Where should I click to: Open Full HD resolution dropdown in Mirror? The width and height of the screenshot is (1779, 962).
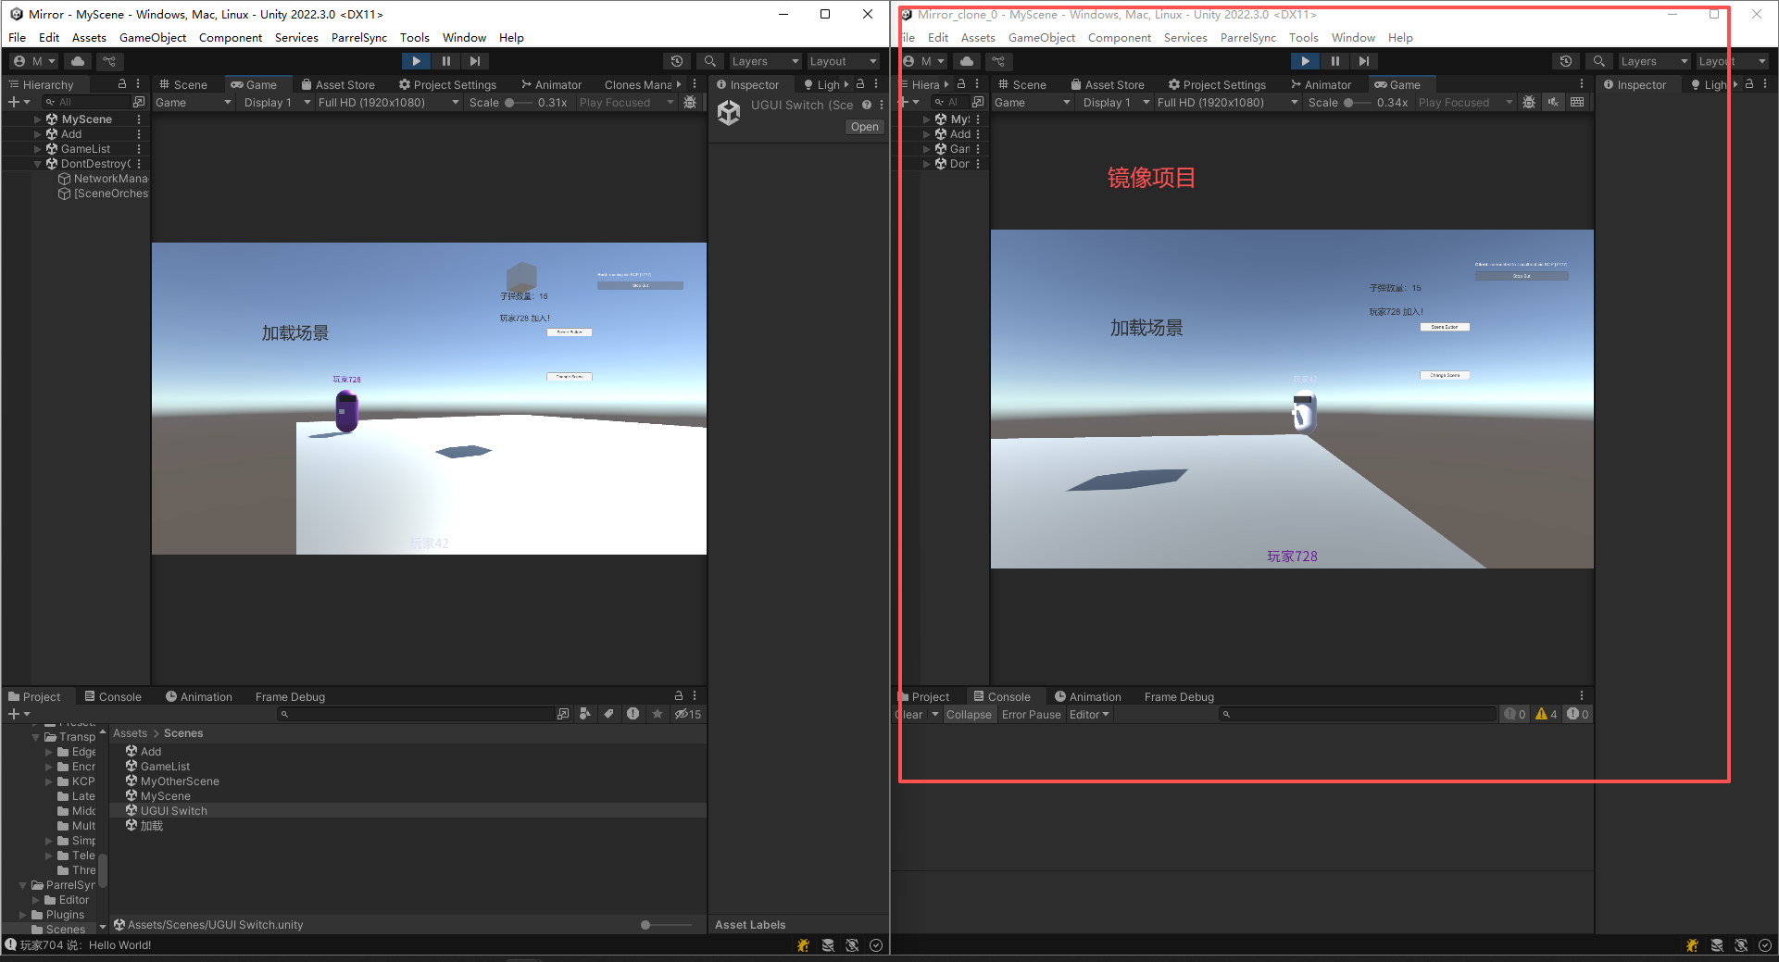coord(388,102)
